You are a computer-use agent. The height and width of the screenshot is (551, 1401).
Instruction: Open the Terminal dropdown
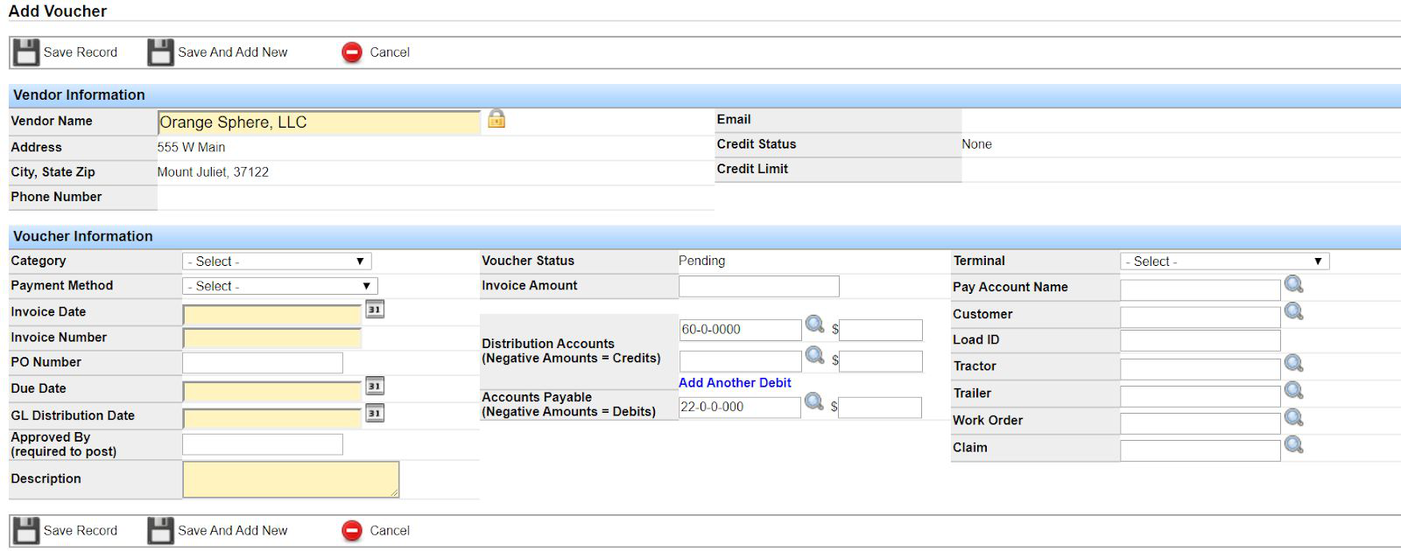tap(1225, 262)
